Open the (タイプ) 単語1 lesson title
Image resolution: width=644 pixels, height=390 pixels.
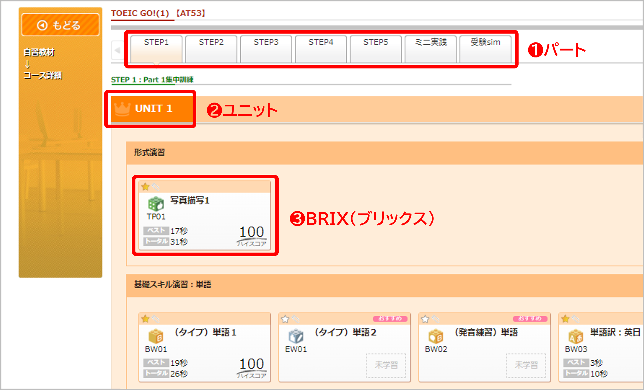(x=205, y=332)
